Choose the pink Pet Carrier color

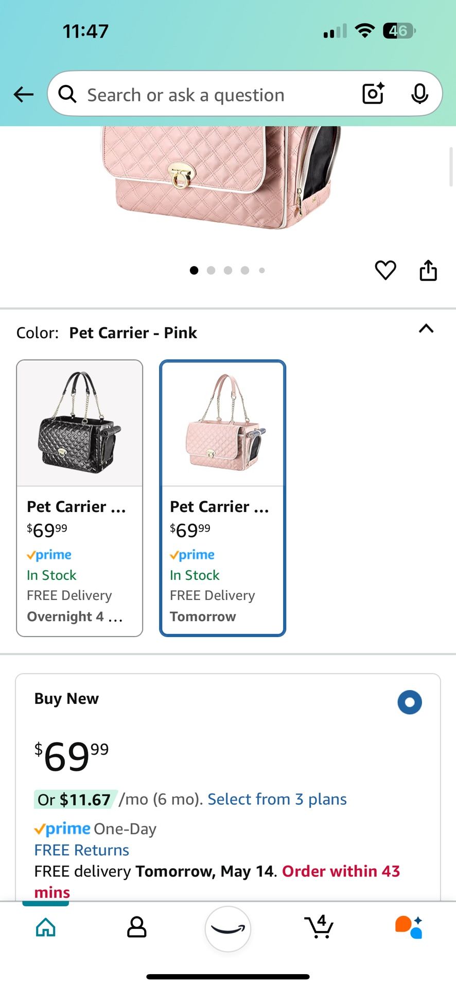tap(222, 498)
